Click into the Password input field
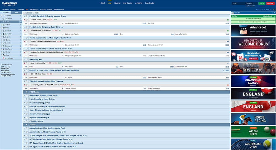This screenshot has height=150, width=276. click(x=251, y=3)
